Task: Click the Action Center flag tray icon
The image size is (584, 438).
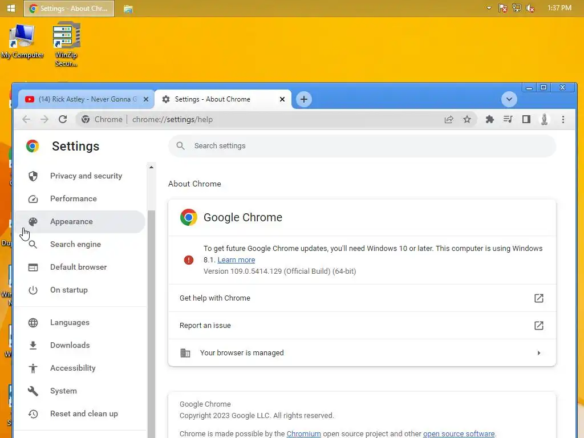Action: tap(502, 8)
